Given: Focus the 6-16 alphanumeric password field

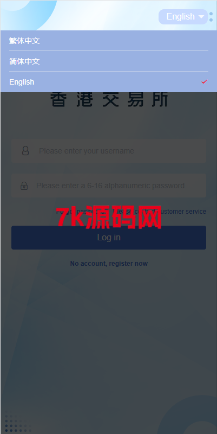Looking at the screenshot, I should pos(109,186).
